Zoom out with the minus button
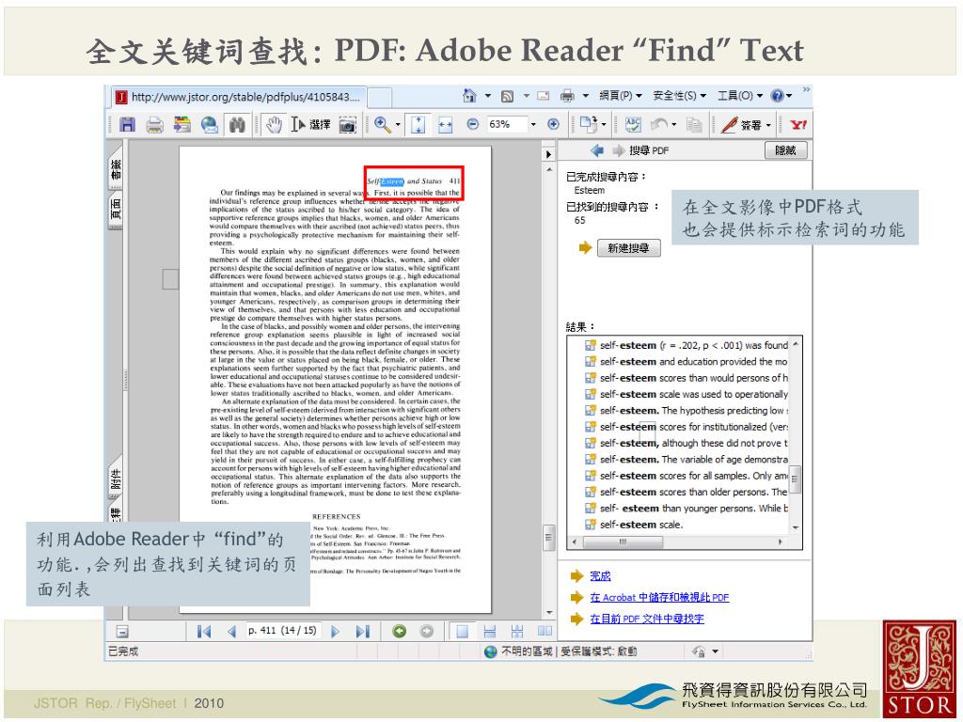The height and width of the screenshot is (722, 963). [472, 124]
